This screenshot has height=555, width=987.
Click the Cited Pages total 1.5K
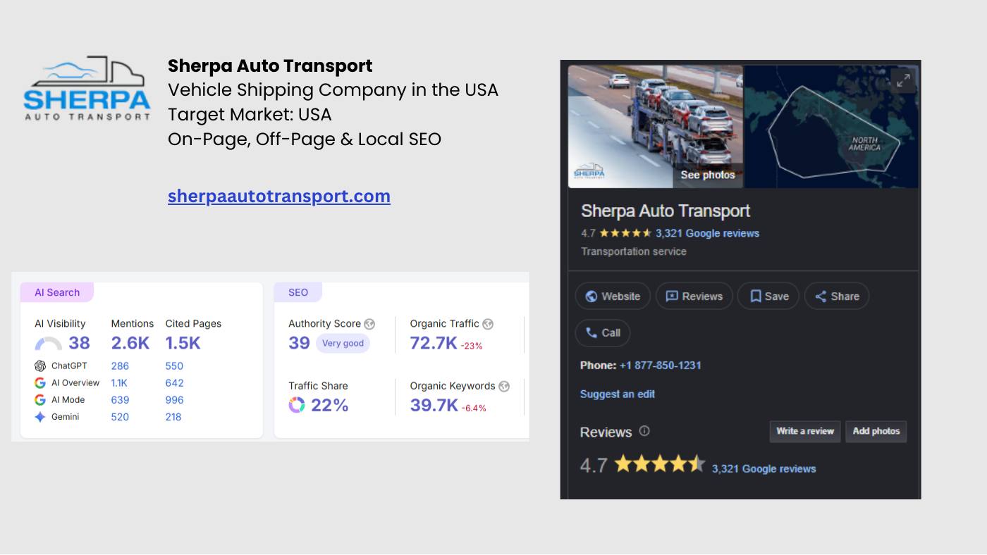183,343
